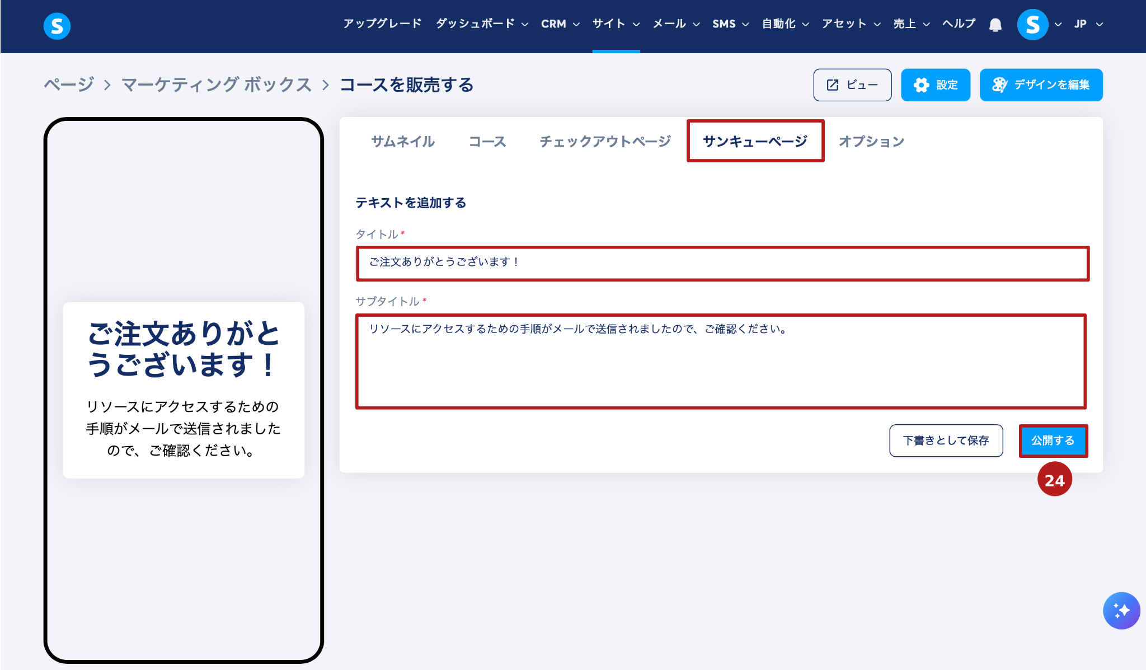
Task: Open the JP language selector
Action: [x=1087, y=24]
